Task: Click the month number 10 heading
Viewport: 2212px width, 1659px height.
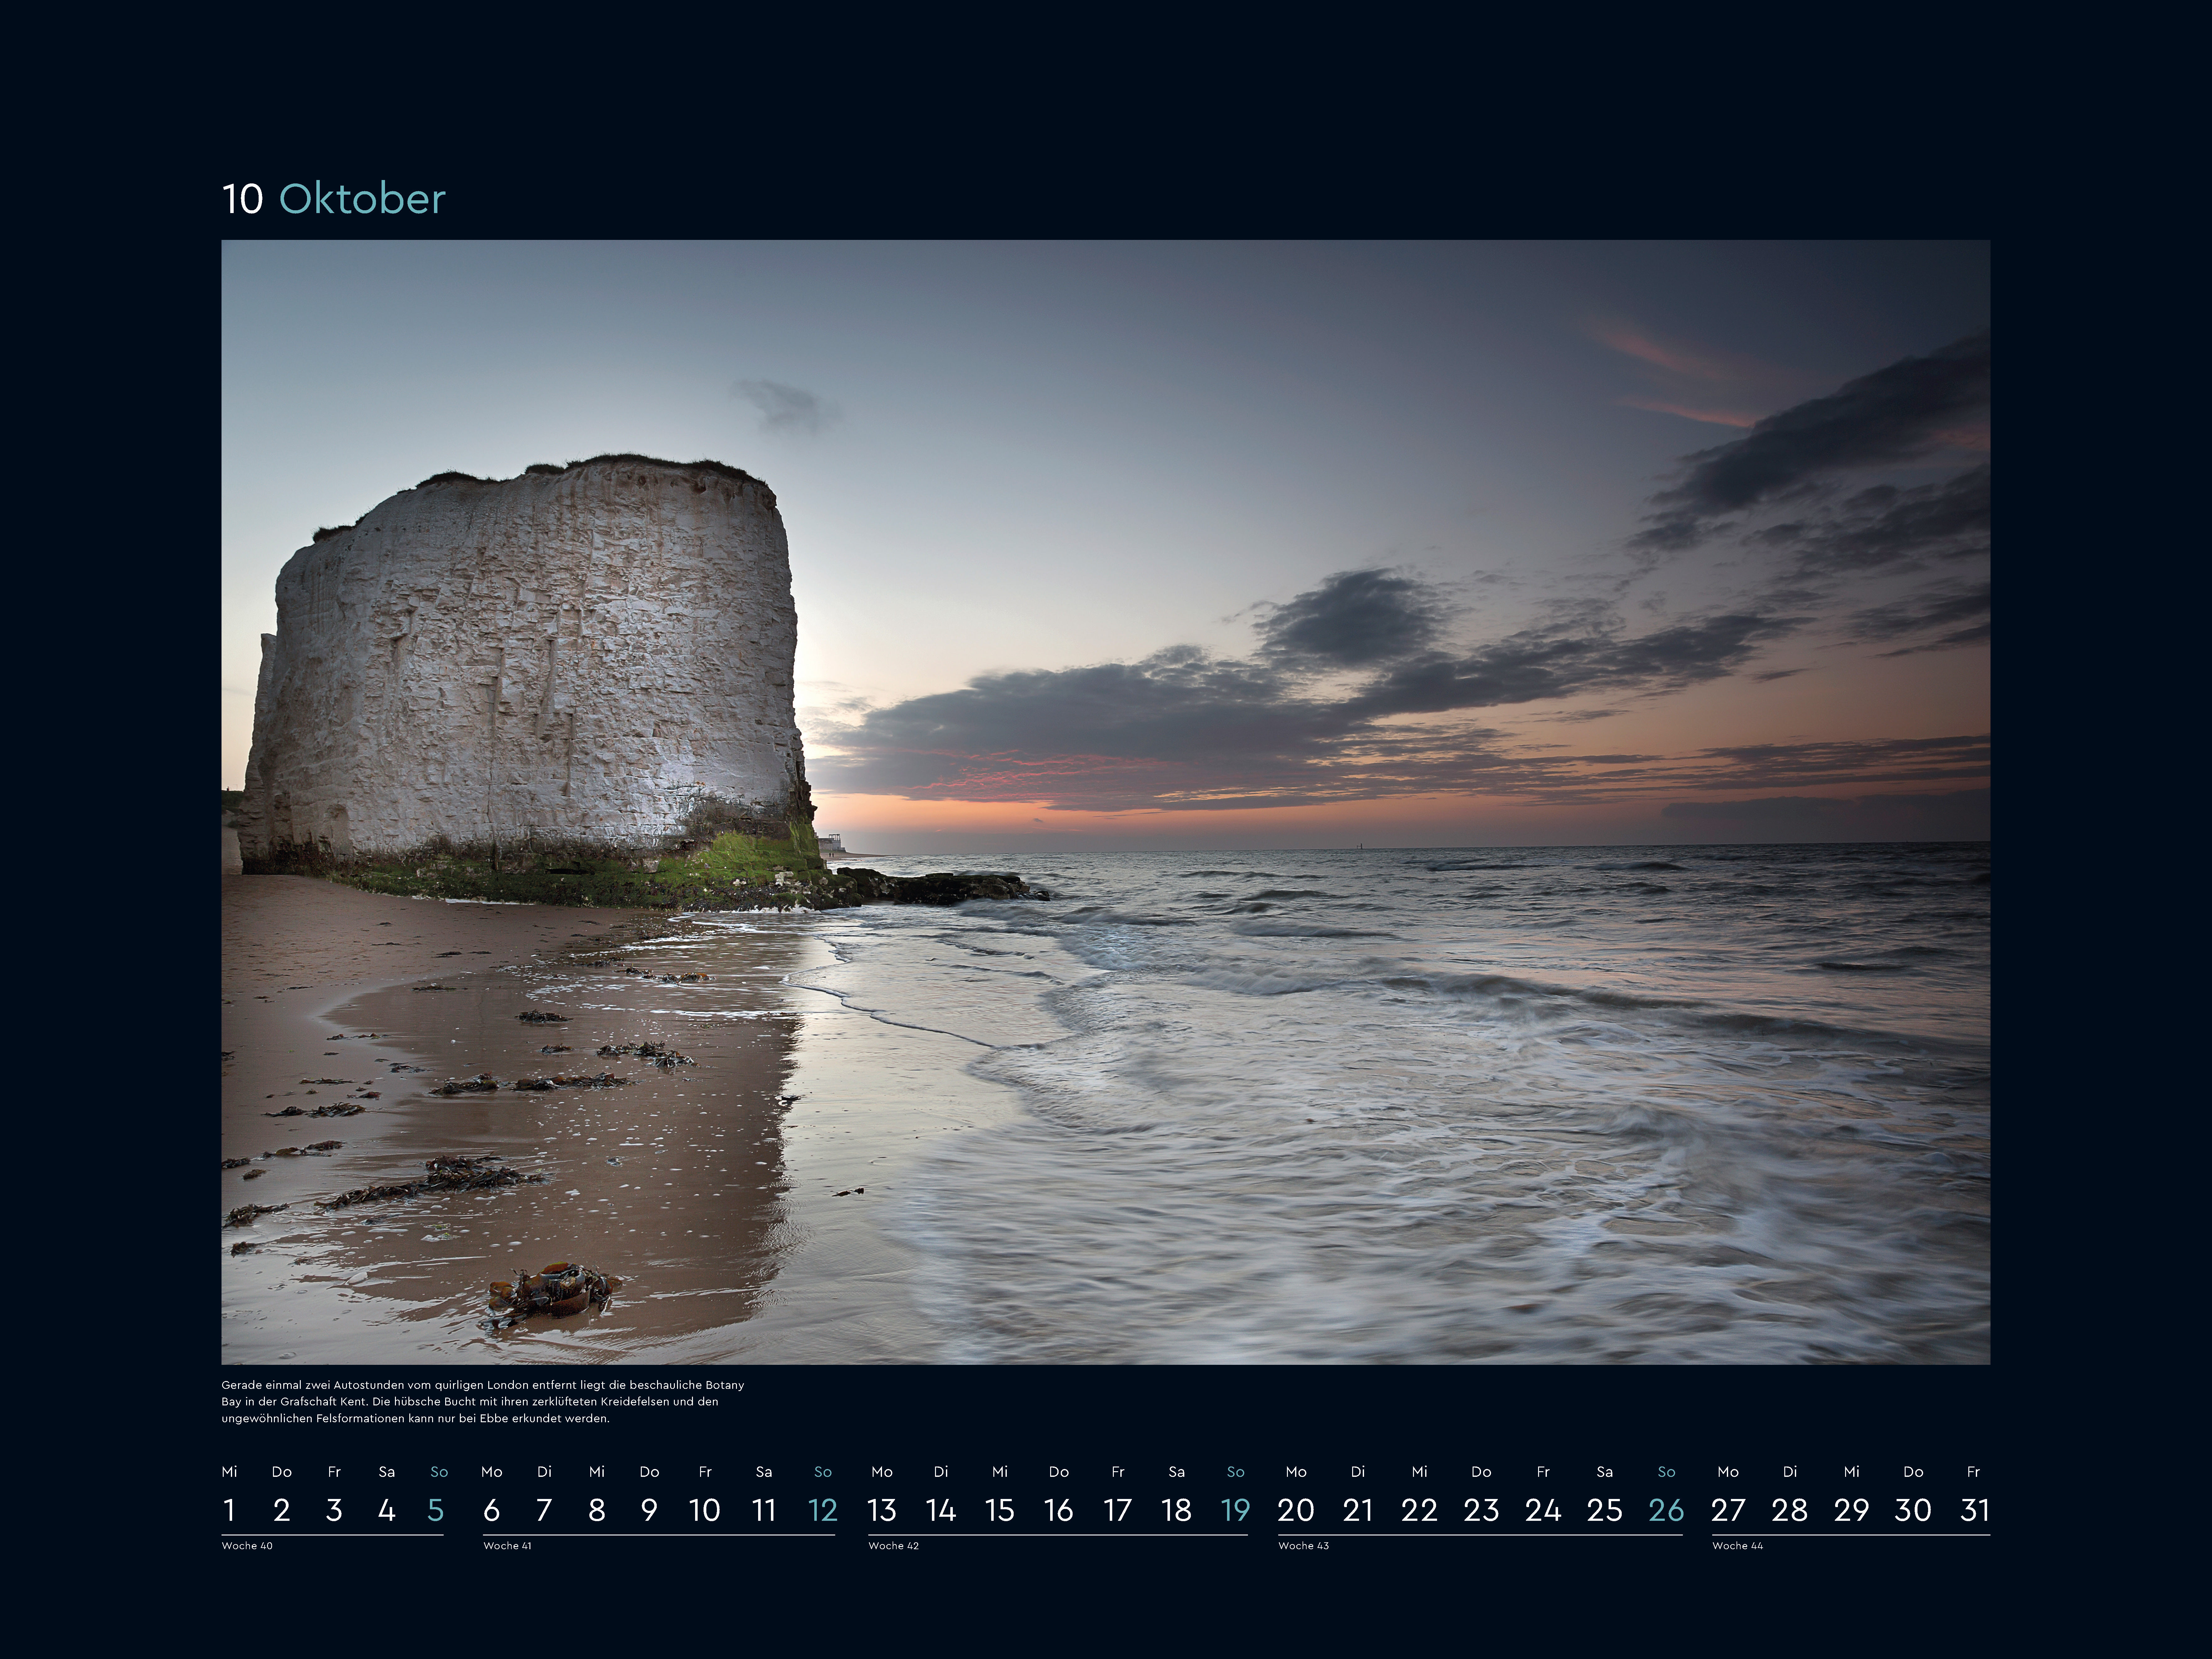Action: pos(243,199)
